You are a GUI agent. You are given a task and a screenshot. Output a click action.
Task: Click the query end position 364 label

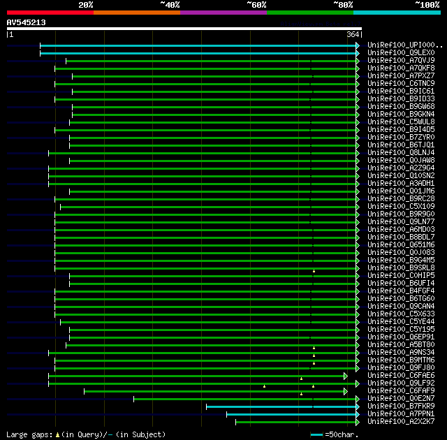coord(353,34)
